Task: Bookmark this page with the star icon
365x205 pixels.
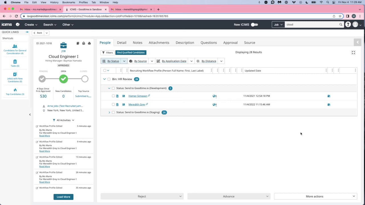Action: click(340, 16)
